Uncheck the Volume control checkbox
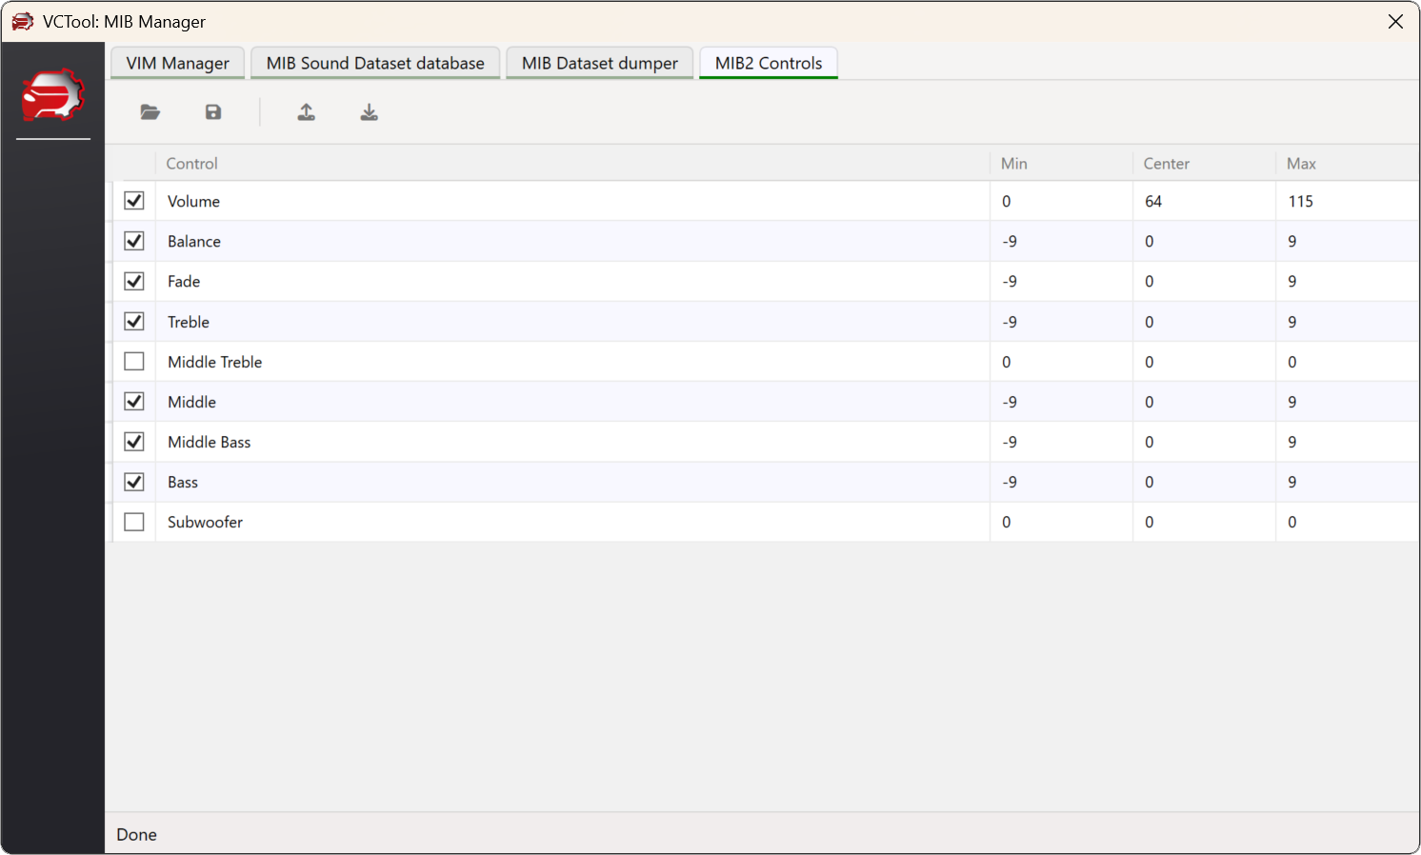This screenshot has width=1421, height=855. click(x=134, y=201)
